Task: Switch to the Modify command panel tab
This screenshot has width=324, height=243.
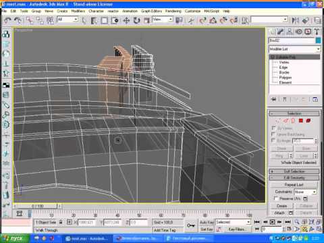Action: click(x=280, y=32)
